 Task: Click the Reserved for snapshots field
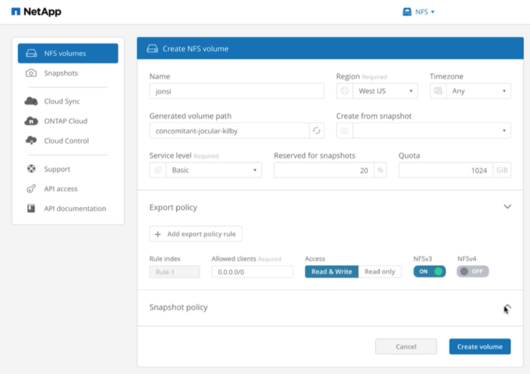[x=324, y=170]
